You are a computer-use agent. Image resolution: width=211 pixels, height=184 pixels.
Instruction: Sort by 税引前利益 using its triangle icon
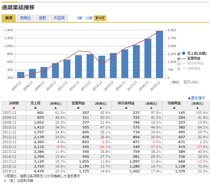click(x=126, y=108)
